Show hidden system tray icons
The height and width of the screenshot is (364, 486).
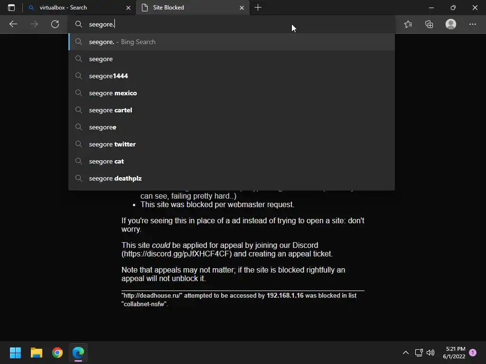(405, 353)
